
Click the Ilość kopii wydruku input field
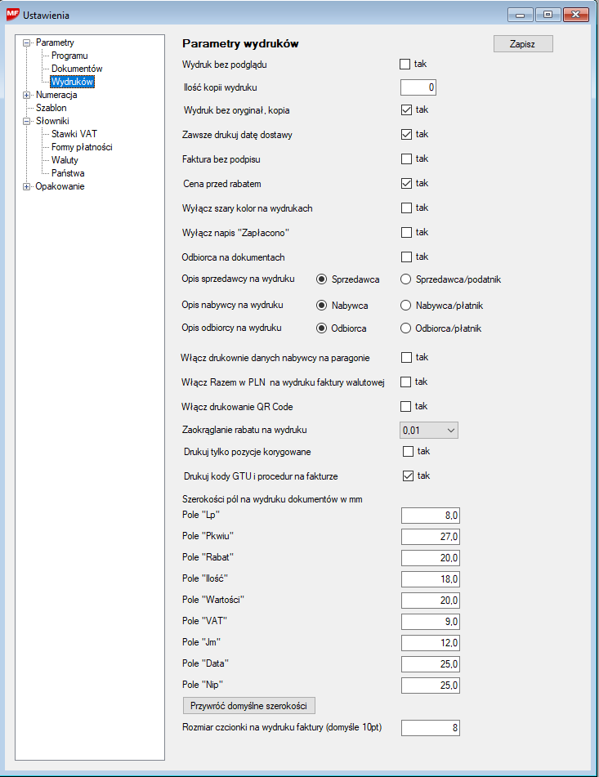click(x=420, y=87)
